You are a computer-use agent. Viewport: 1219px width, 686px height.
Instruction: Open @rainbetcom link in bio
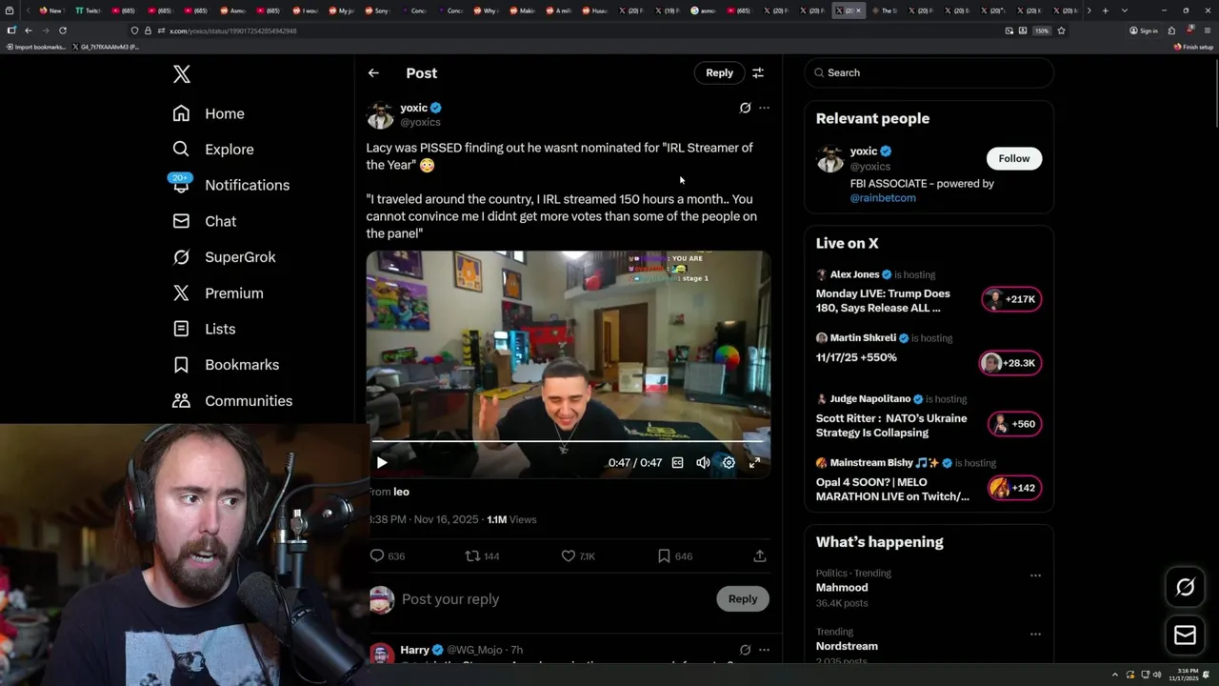pos(883,198)
